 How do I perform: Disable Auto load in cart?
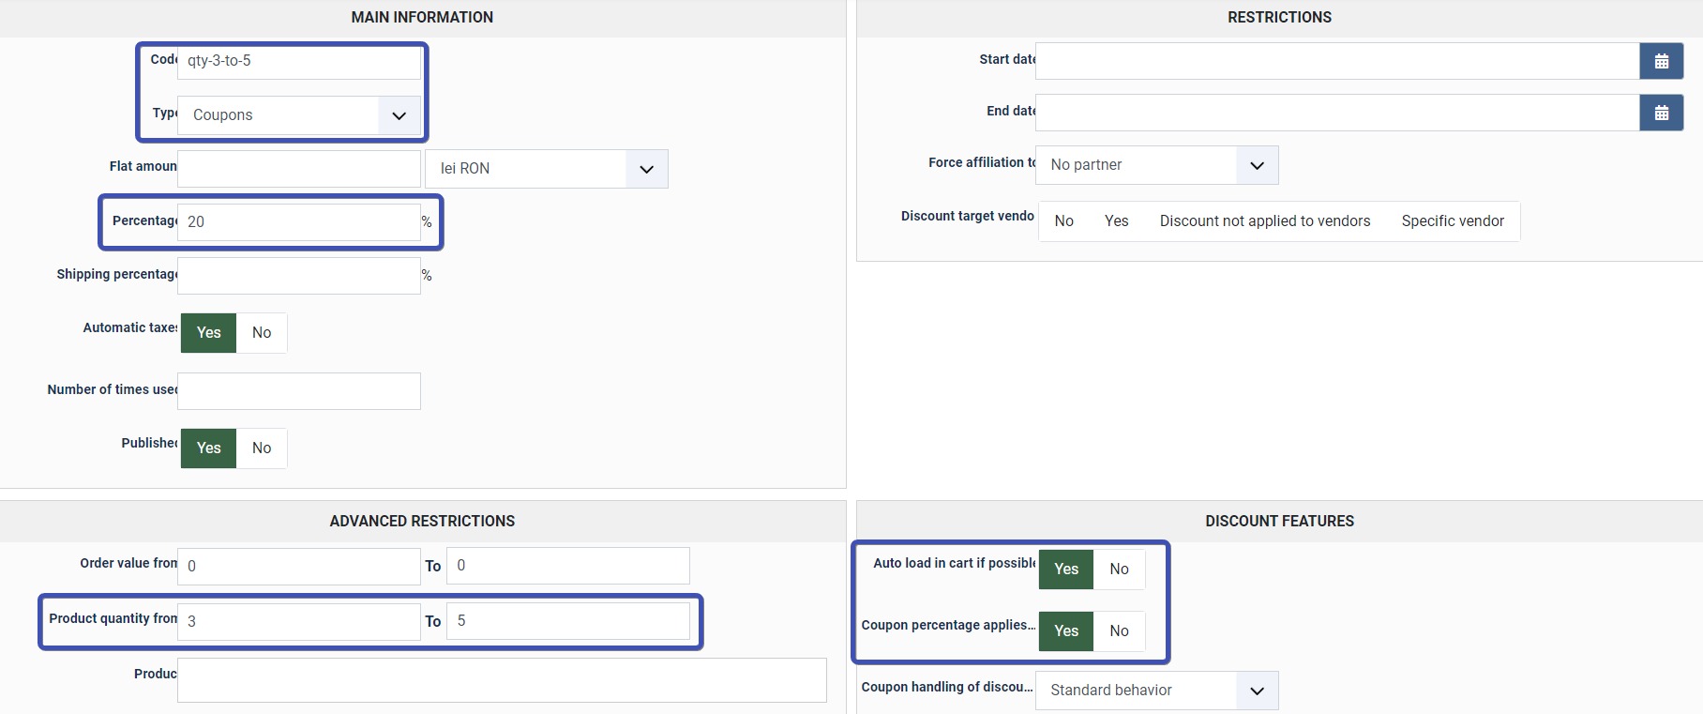[1119, 570]
